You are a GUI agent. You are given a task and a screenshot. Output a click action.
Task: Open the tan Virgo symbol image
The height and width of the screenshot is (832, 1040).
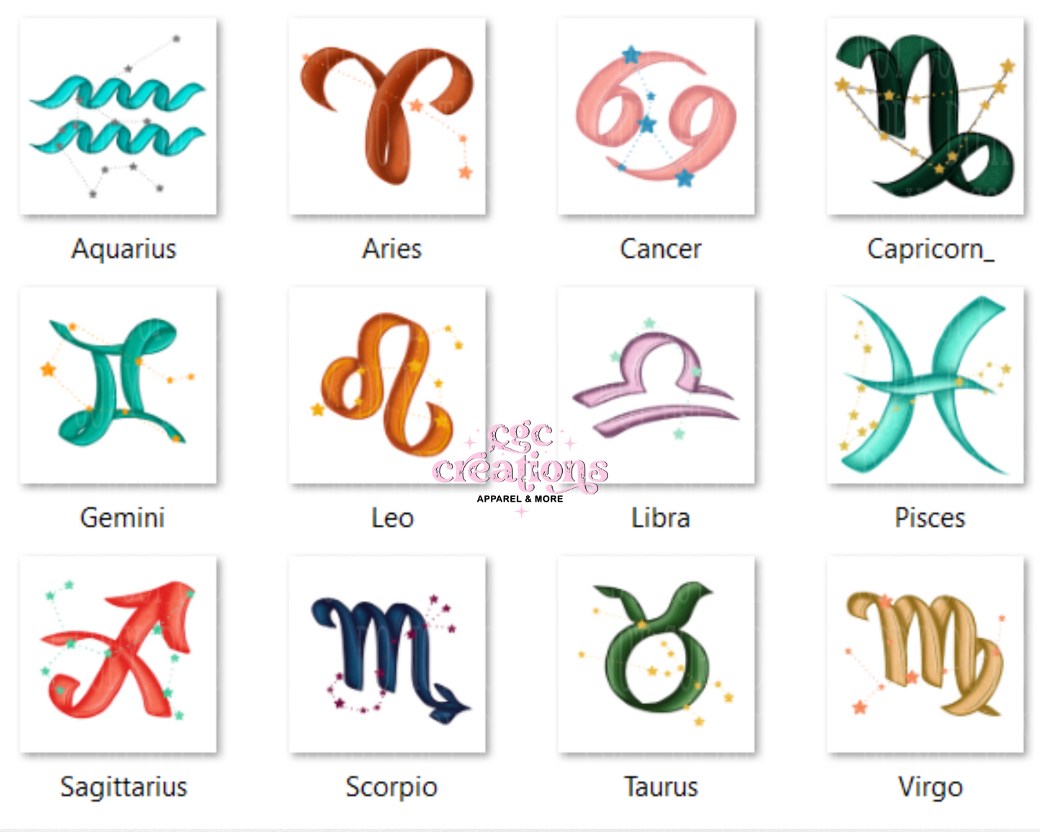point(926,654)
